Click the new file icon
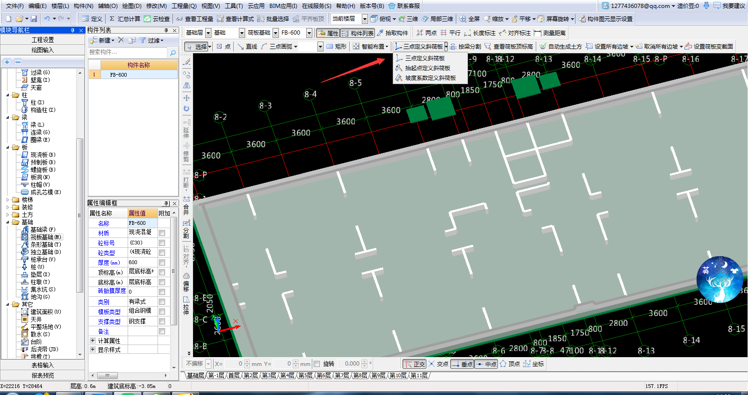Screen dimensions: 748x395 click(x=8, y=19)
